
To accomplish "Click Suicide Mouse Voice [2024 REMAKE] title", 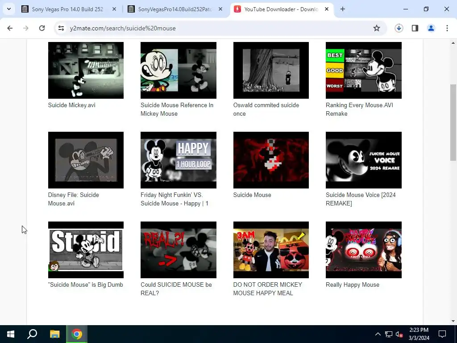I will (361, 199).
